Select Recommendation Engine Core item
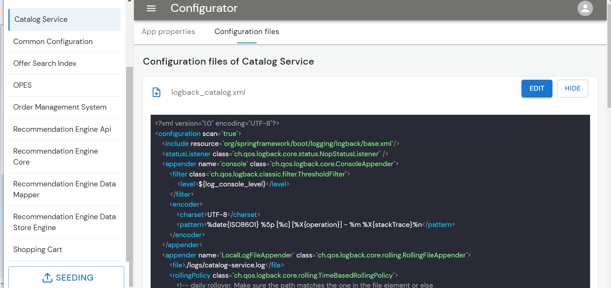611x288 pixels. tap(65, 157)
